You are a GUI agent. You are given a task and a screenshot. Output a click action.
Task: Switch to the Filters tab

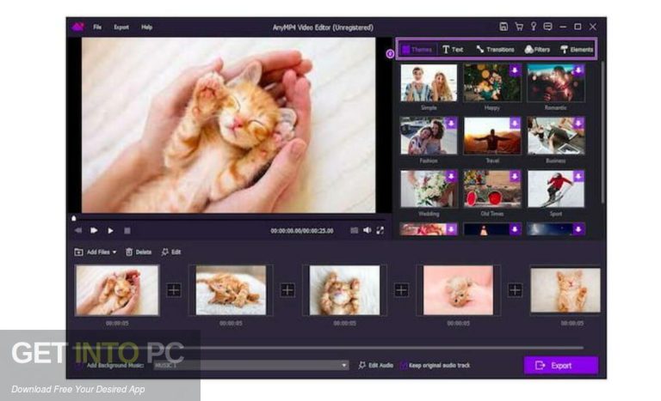coord(537,50)
